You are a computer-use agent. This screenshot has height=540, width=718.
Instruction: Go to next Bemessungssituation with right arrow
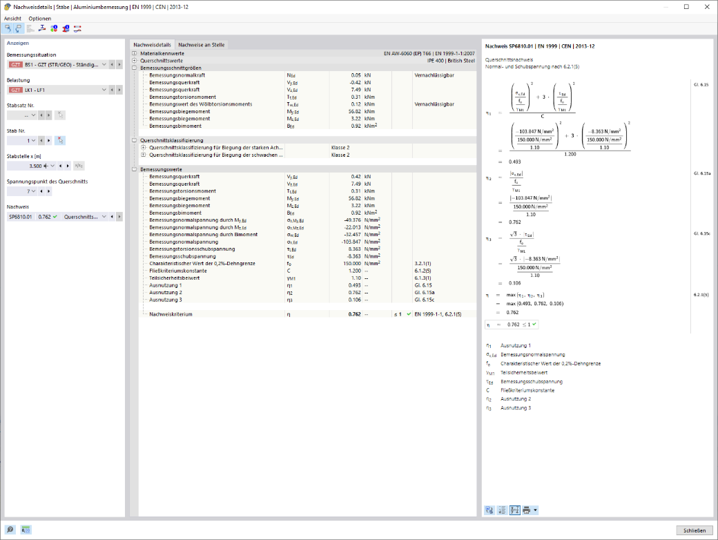pos(119,65)
